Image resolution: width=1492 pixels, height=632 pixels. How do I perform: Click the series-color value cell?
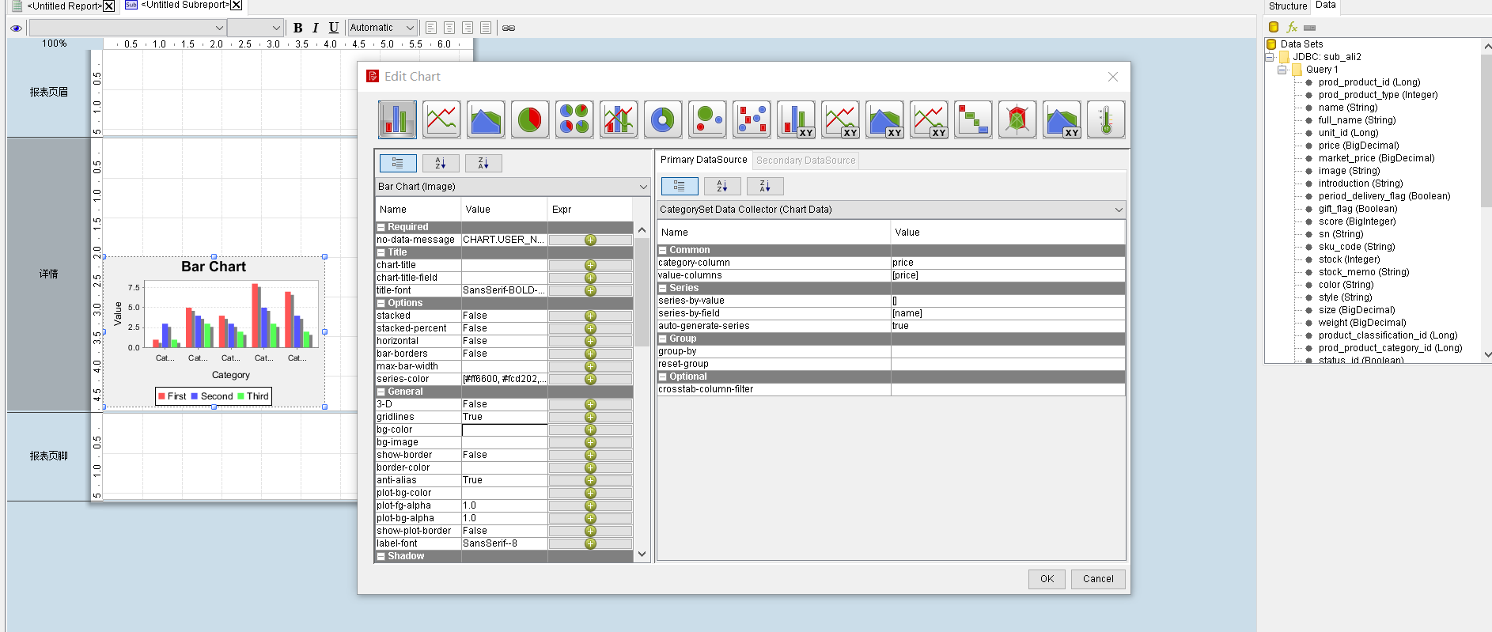(505, 379)
